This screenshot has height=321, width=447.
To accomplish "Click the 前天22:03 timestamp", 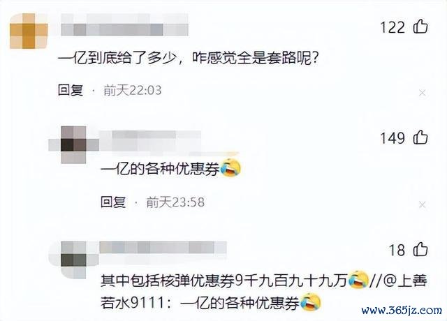I will click(x=133, y=90).
